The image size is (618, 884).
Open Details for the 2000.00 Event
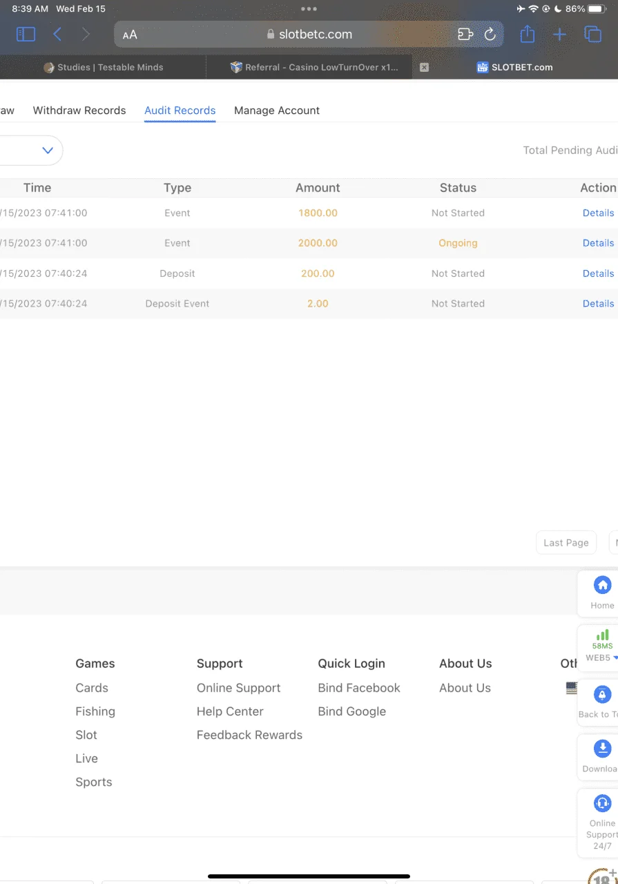click(x=598, y=243)
